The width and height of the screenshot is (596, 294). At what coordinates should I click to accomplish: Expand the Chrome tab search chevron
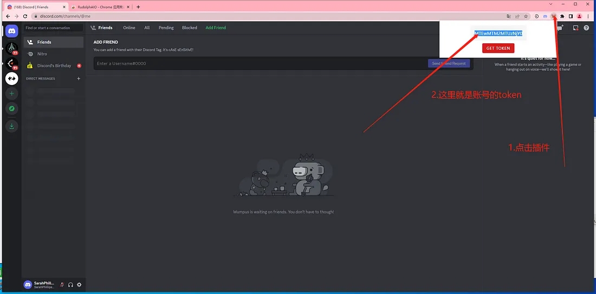551,4
